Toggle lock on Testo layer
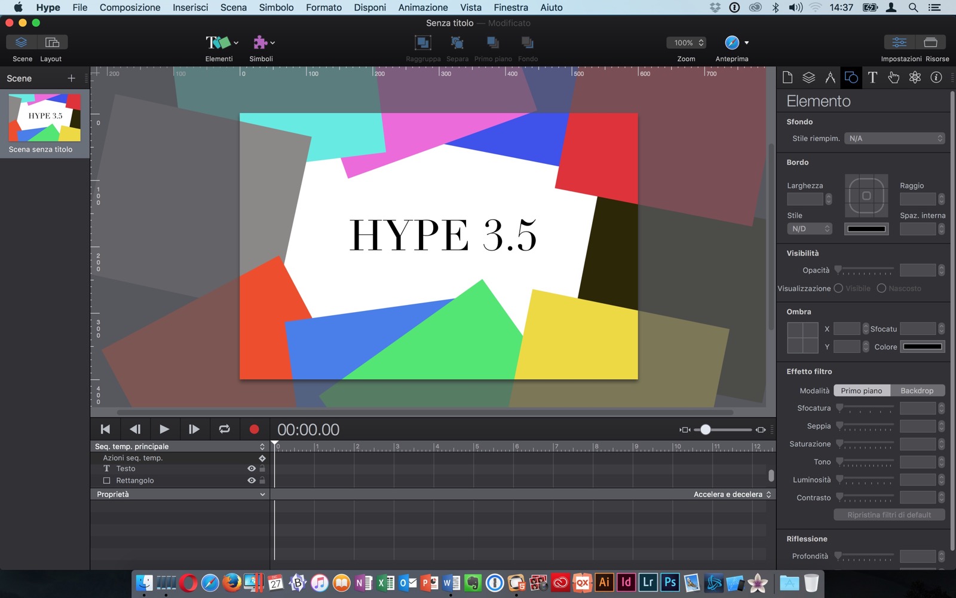 [262, 469]
